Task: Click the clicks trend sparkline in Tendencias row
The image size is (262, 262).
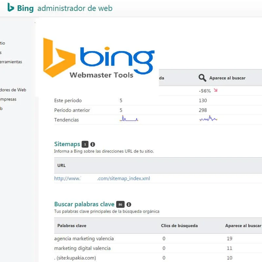Action: coord(129,119)
